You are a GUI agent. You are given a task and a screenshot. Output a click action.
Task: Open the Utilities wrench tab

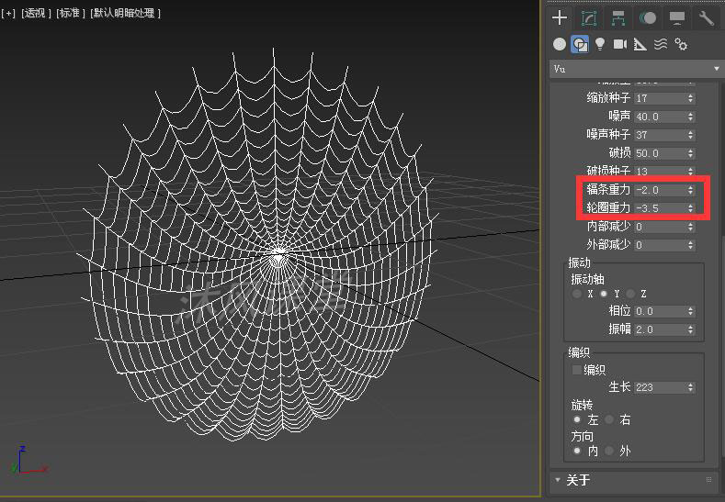tap(706, 18)
